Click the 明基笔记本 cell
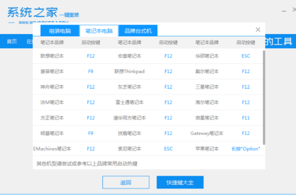The height and width of the screenshot is (196, 296). click(x=52, y=133)
